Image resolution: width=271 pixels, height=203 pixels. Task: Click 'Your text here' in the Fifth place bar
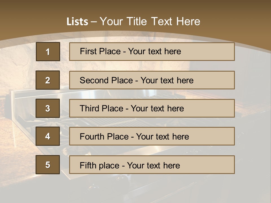(153, 165)
